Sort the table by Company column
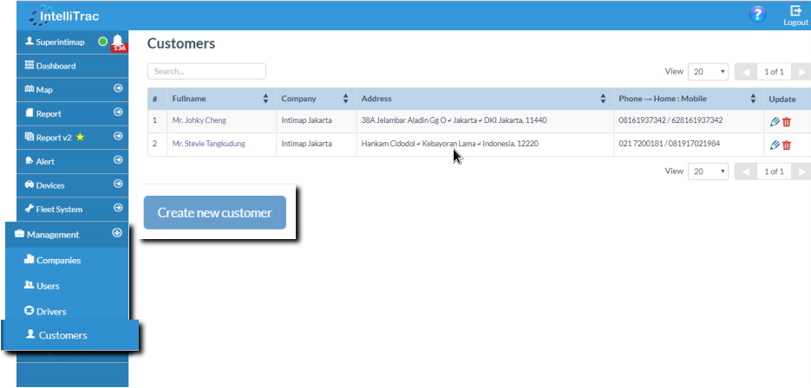The height and width of the screenshot is (388, 811). point(345,99)
